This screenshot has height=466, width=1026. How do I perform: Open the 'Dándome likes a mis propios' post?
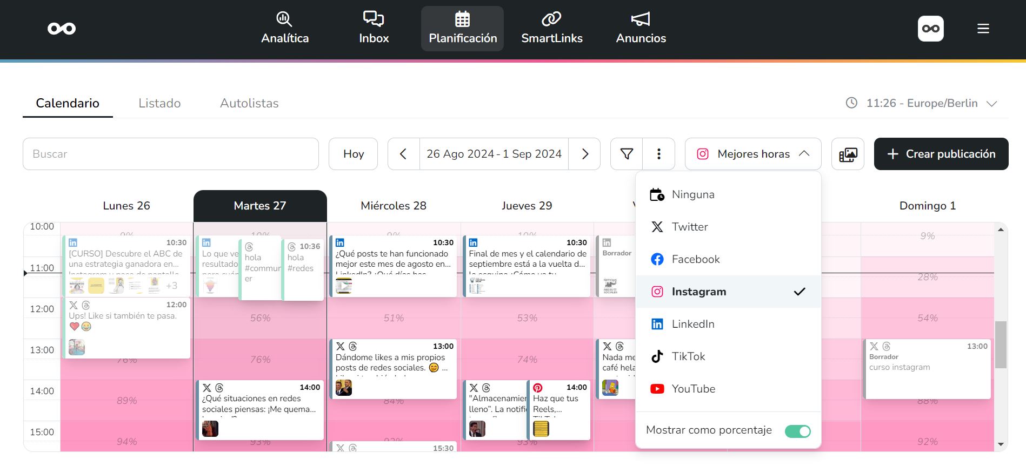393,369
